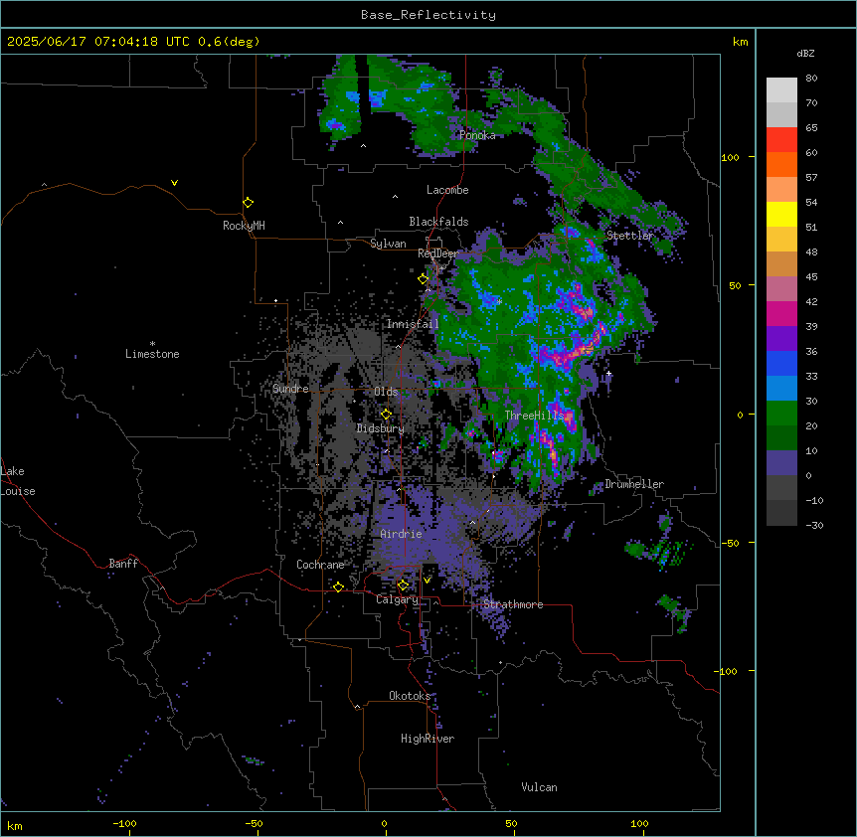This screenshot has width=857, height=837.
Task: Click the 80 value in dBZ legend
Action: click(811, 79)
